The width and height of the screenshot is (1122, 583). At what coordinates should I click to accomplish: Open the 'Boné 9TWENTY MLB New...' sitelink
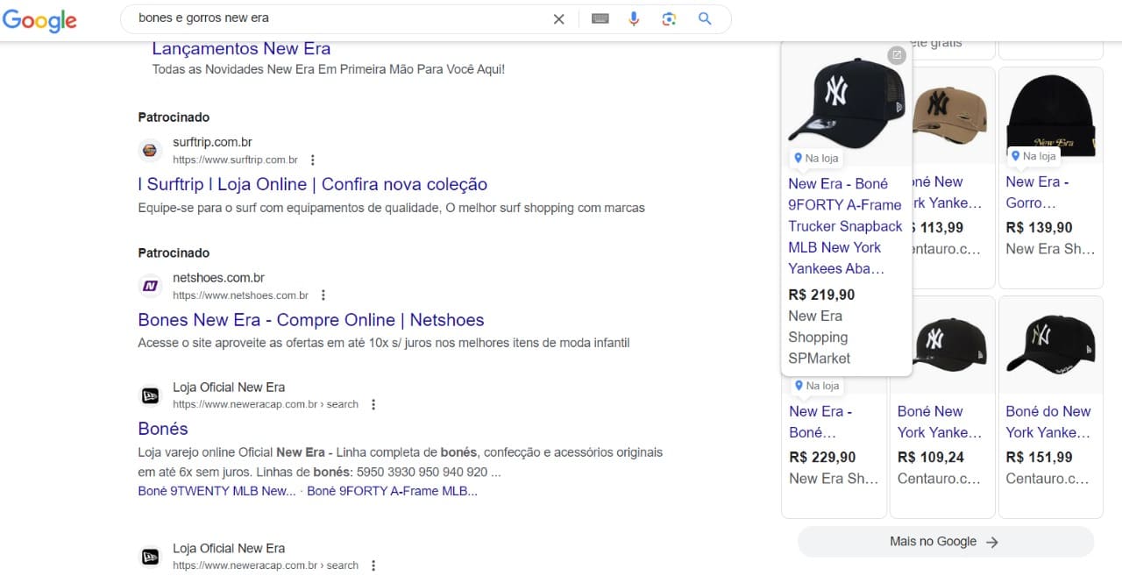tap(217, 491)
